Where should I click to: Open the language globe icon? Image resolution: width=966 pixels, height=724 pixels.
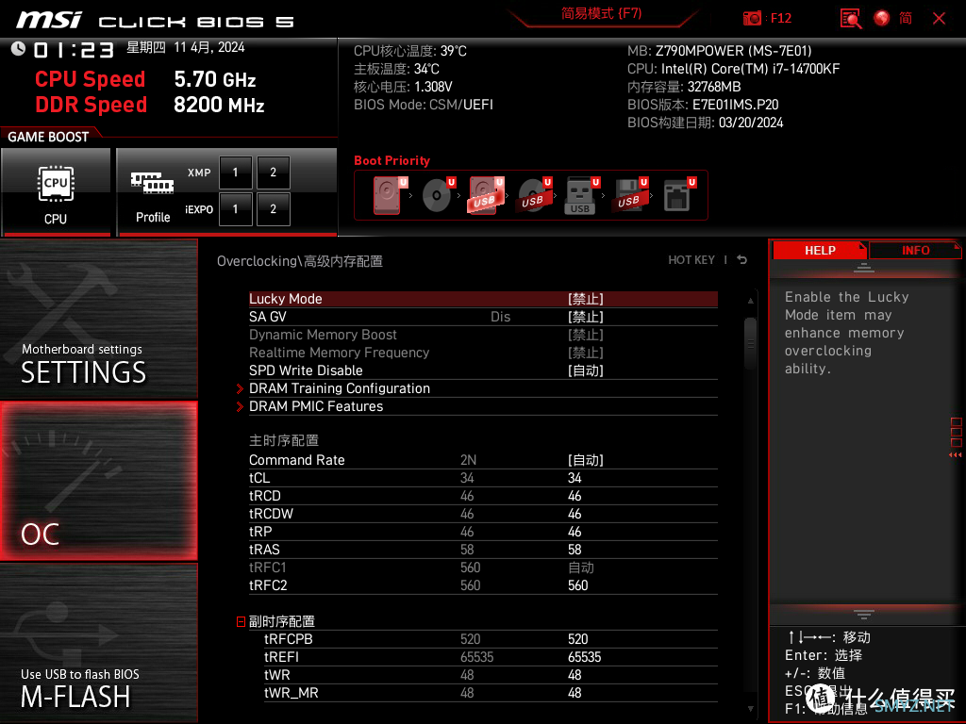(x=882, y=19)
